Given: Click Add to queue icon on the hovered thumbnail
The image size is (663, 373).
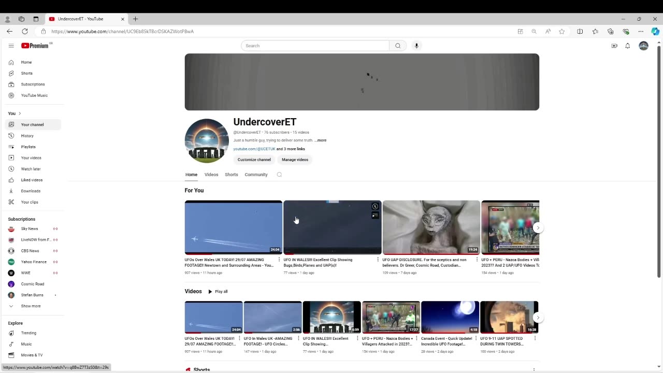Looking at the screenshot, I should tap(375, 215).
